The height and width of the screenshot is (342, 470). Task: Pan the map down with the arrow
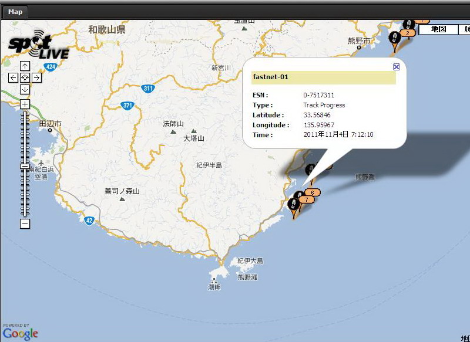pyautogui.click(x=25, y=89)
